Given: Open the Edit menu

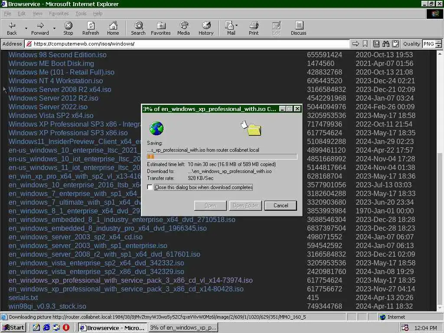Looking at the screenshot, I should pyautogui.click(x=22, y=13).
